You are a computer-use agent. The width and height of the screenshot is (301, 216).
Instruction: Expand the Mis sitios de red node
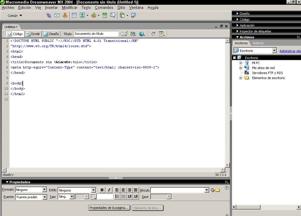(x=241, y=68)
